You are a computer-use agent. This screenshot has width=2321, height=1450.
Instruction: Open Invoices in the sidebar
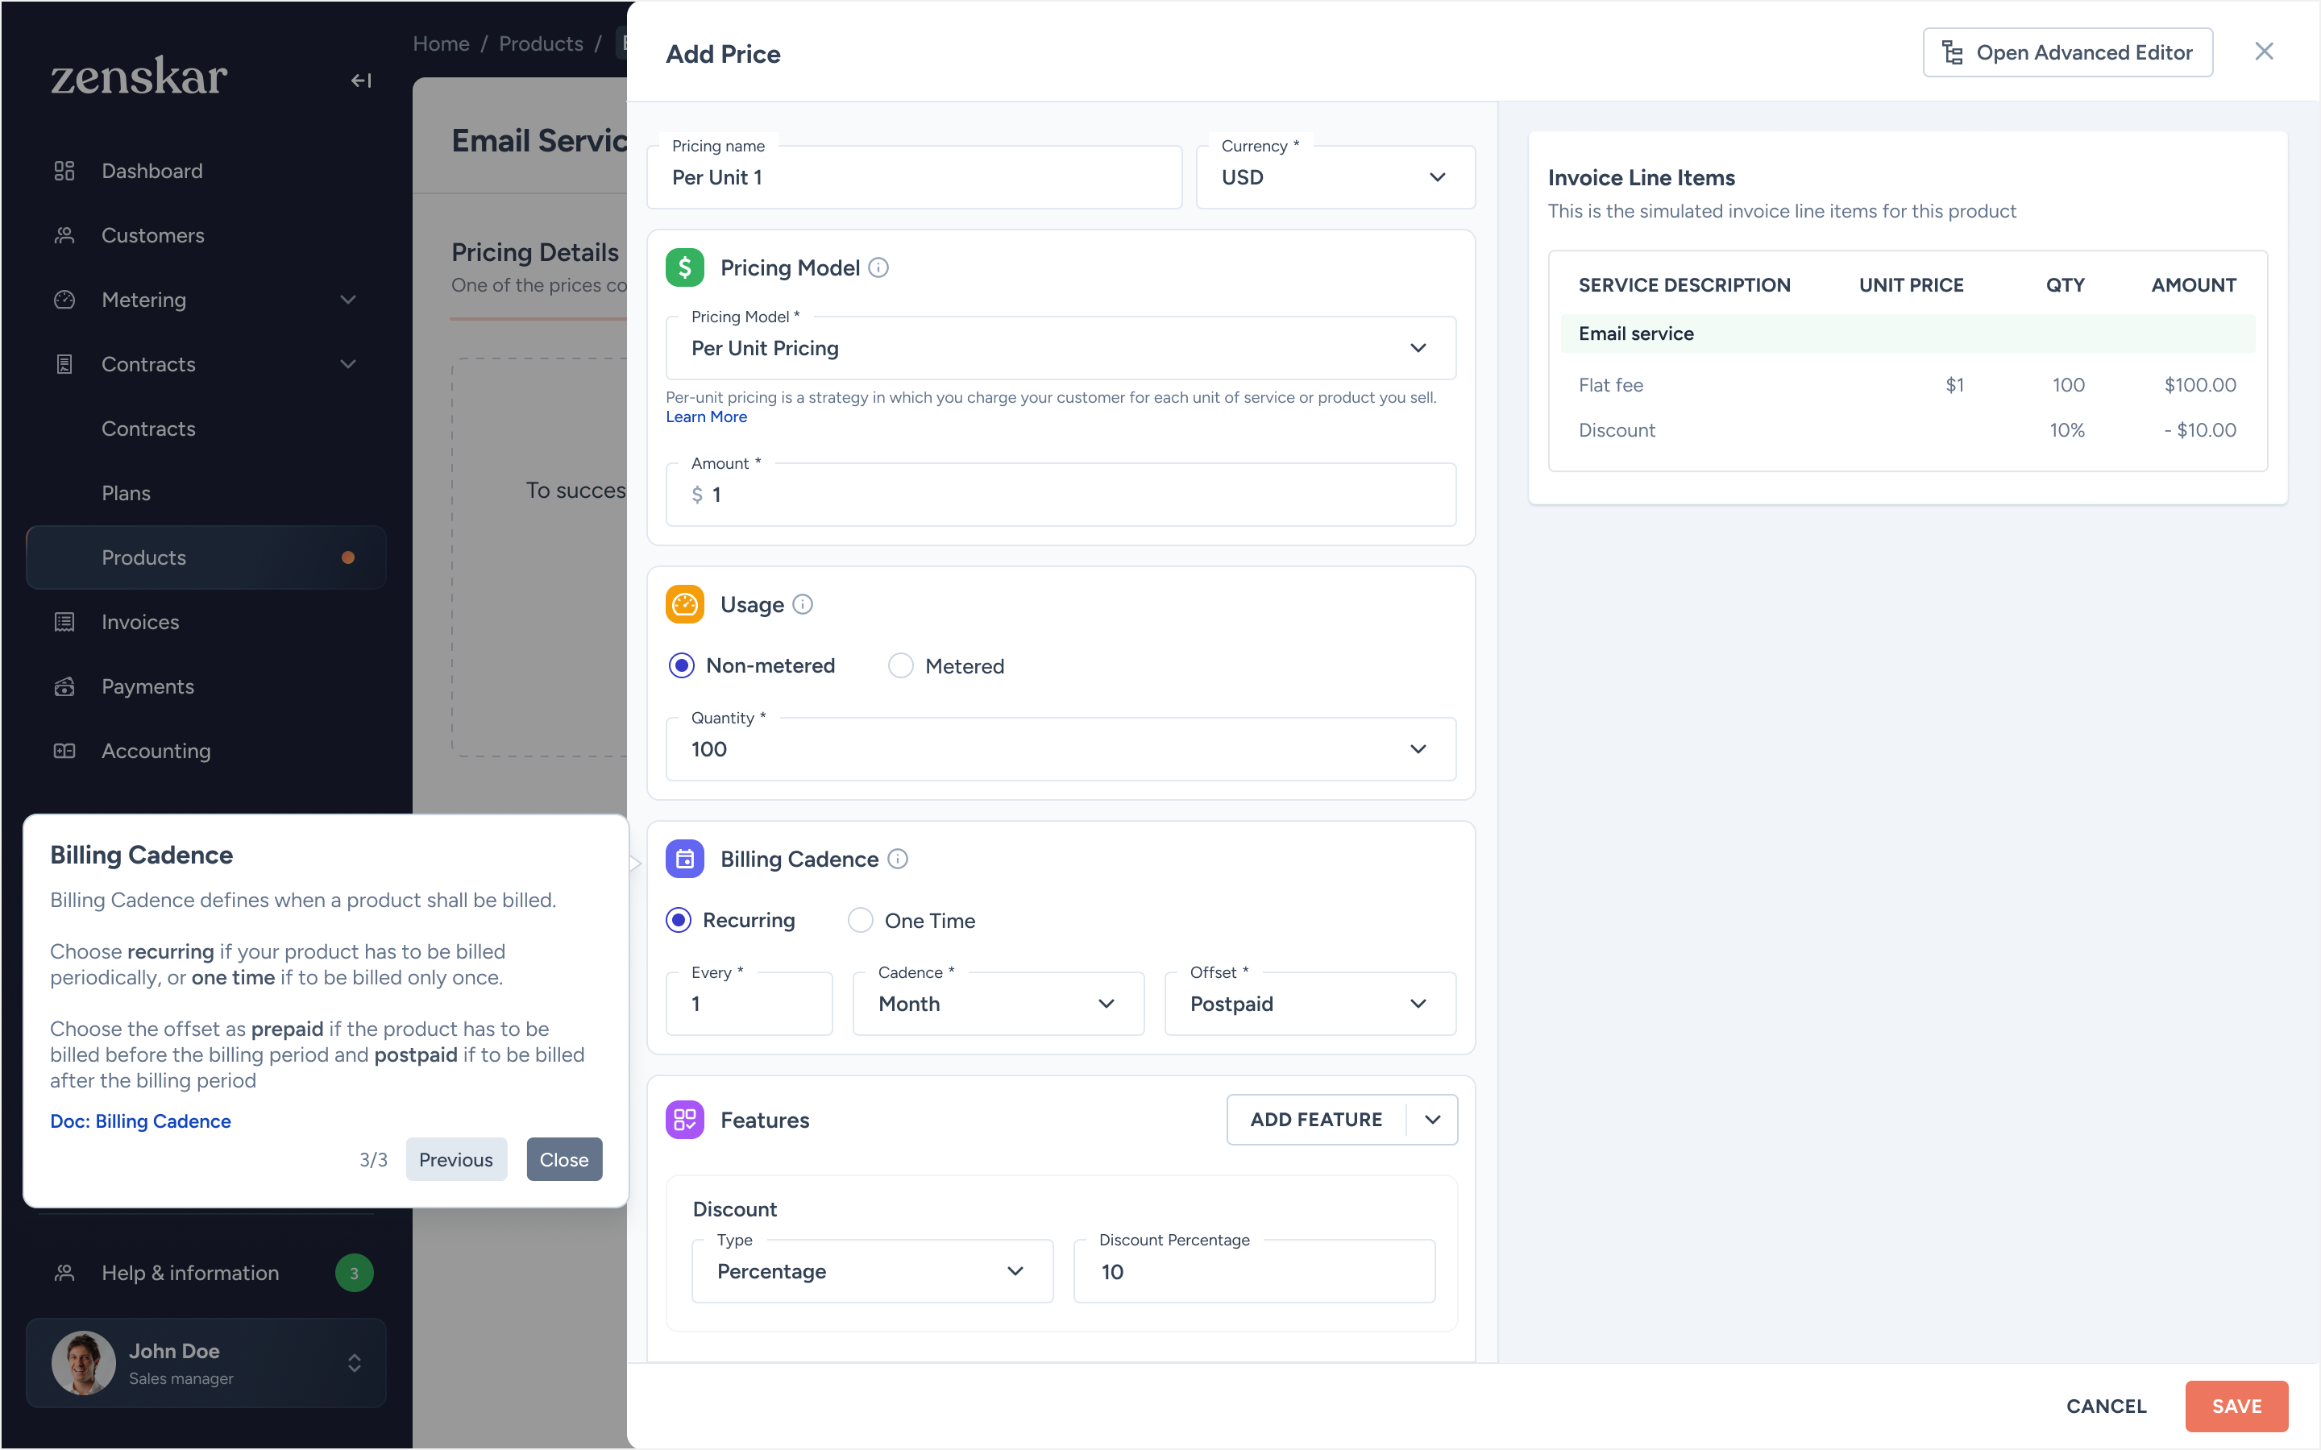(x=206, y=623)
